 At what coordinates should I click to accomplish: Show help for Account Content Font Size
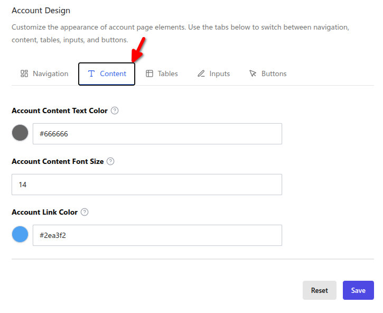[x=110, y=161]
